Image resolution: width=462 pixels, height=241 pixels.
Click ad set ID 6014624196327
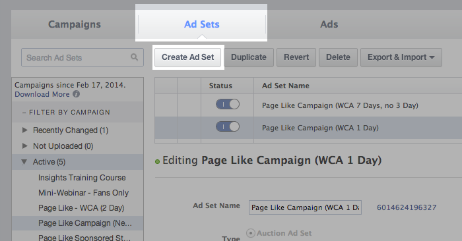pos(407,207)
